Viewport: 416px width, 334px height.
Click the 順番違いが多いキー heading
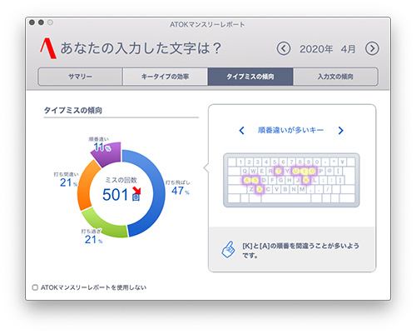(290, 130)
